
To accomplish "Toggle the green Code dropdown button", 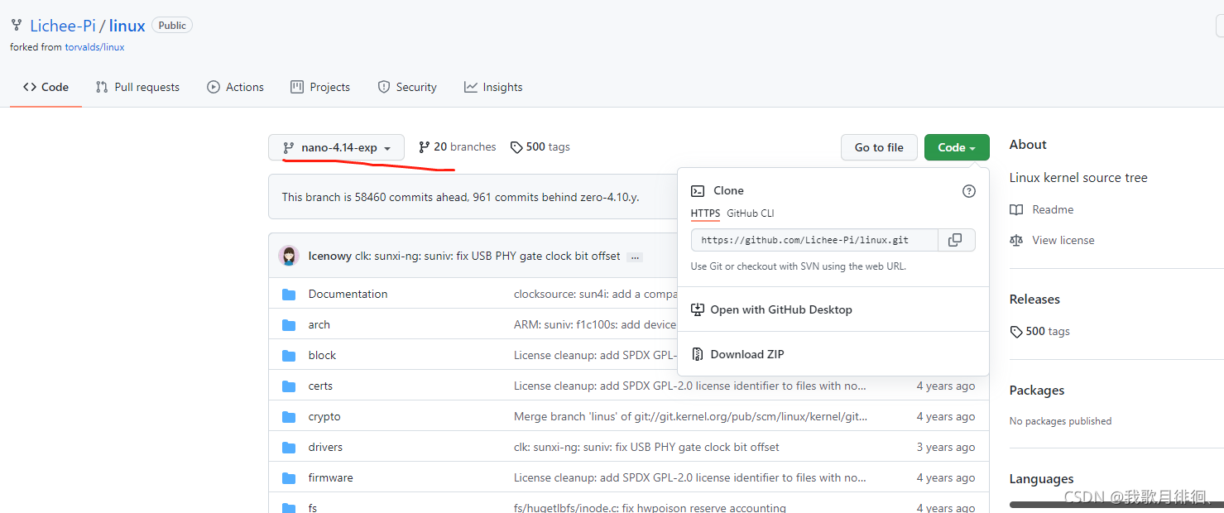I will click(957, 147).
